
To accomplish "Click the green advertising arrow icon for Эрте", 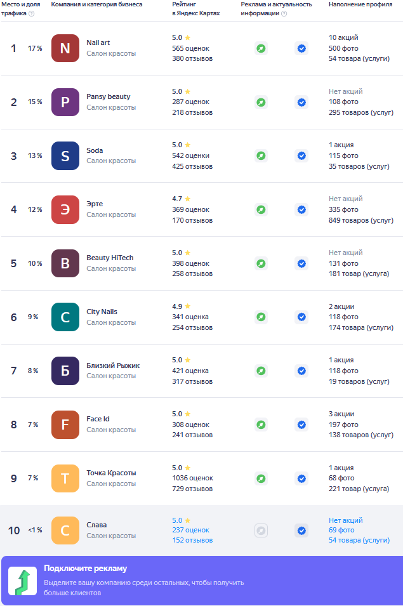I will [261, 209].
